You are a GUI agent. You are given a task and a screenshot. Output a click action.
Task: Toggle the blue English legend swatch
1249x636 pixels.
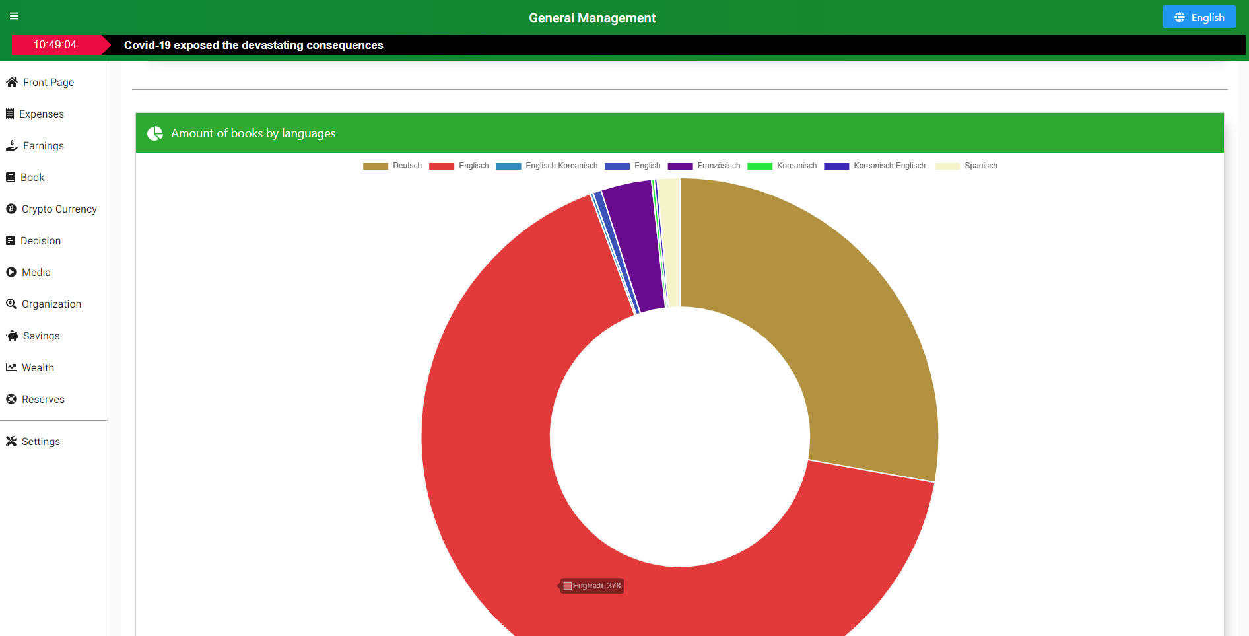click(x=617, y=166)
